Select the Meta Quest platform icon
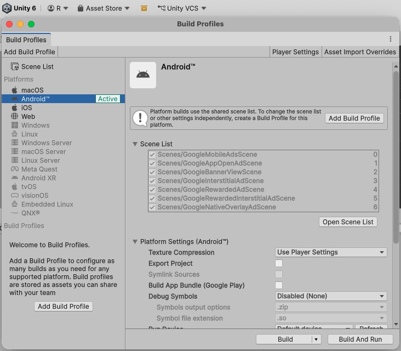Image resolution: width=401 pixels, height=351 pixels. point(15,169)
